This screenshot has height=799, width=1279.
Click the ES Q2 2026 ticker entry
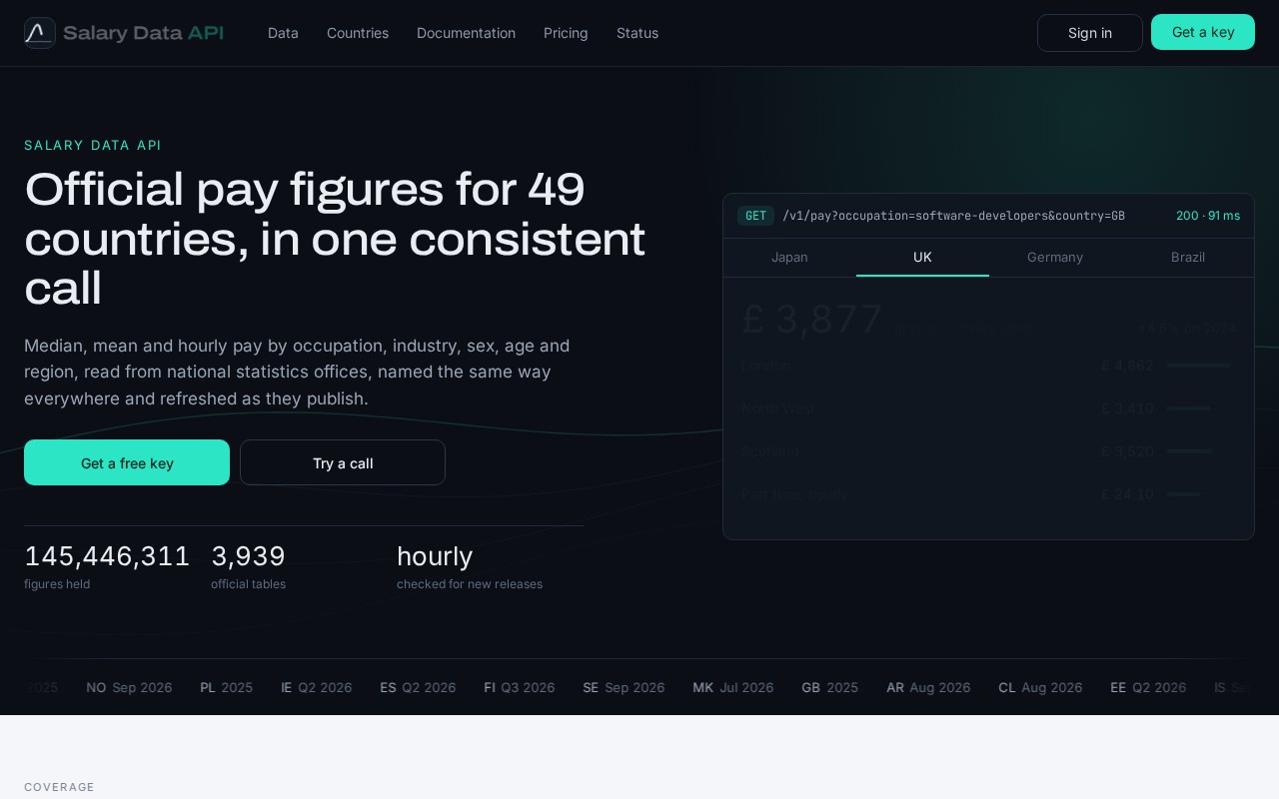pyautogui.click(x=418, y=687)
